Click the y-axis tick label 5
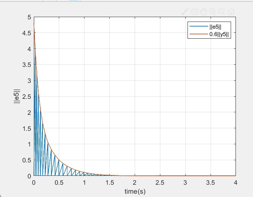The height and width of the screenshot is (197, 253). point(29,17)
